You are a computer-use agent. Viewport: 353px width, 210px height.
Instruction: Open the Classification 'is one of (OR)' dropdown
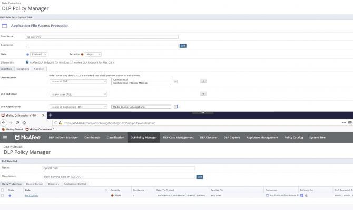click(79, 81)
